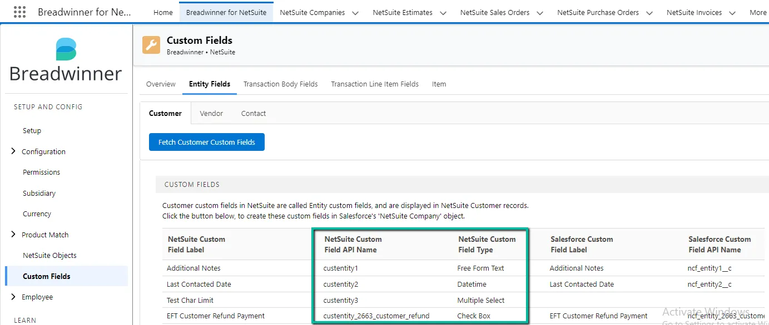Open NetSuite Companies tab dropdown arrow
The height and width of the screenshot is (325, 769).
point(355,13)
